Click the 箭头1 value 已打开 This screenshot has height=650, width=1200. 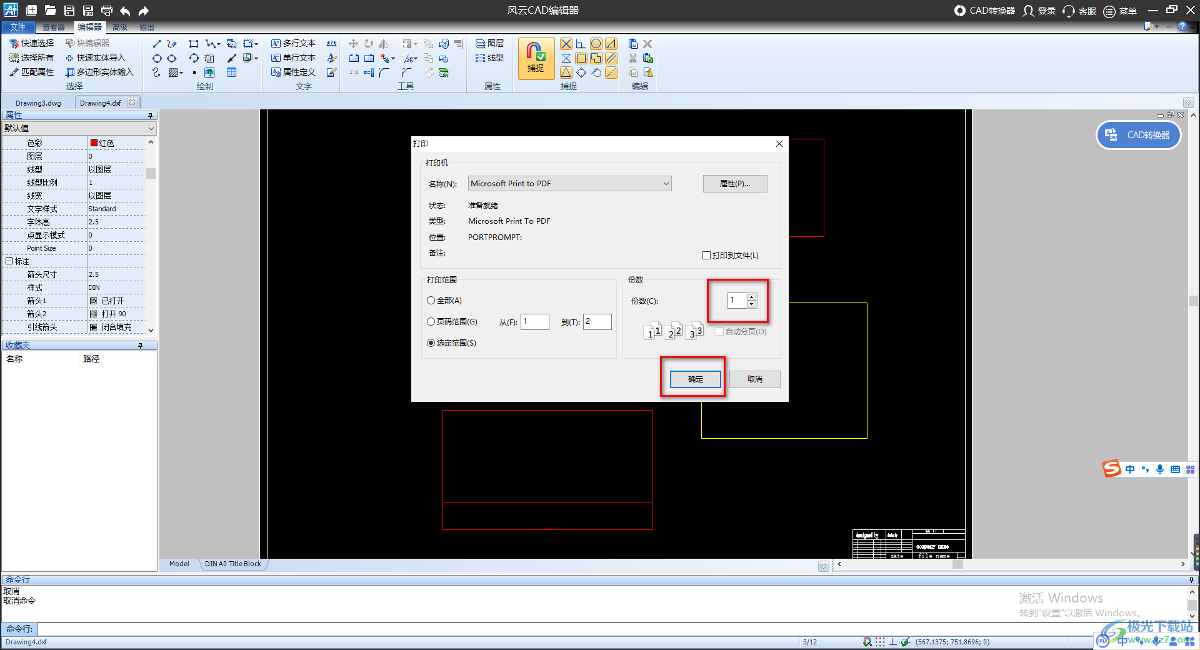click(116, 301)
